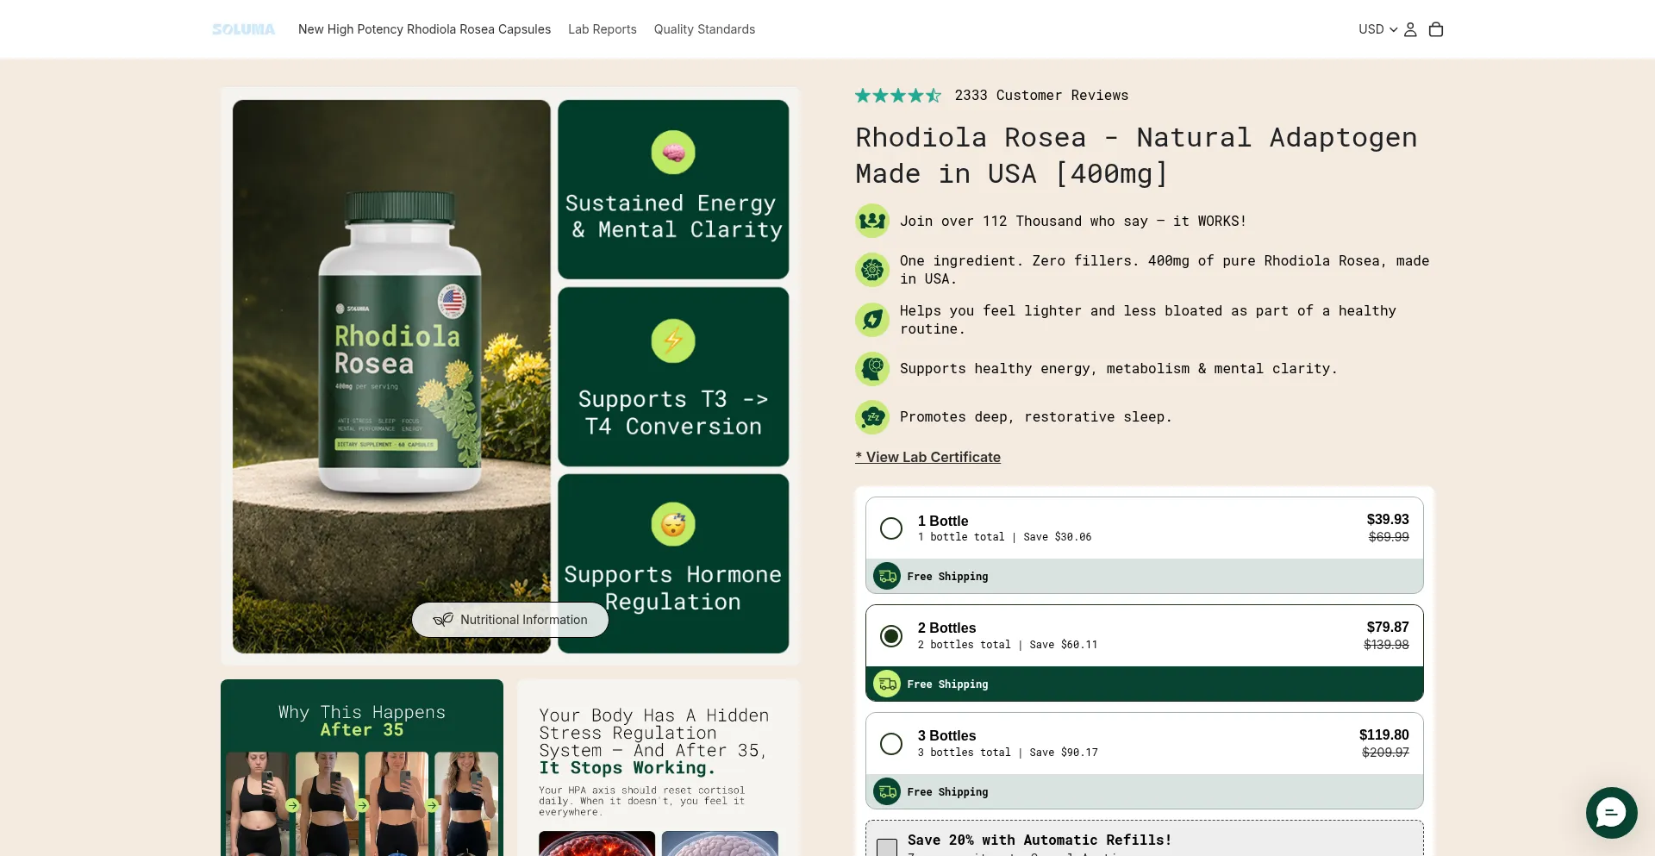Enable the Automatic Refills checkbox
Image resolution: width=1655 pixels, height=856 pixels.
tap(887, 847)
